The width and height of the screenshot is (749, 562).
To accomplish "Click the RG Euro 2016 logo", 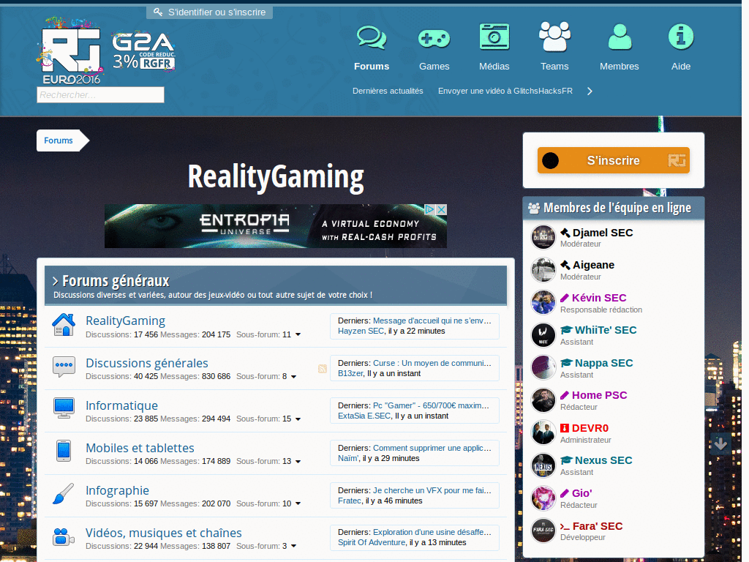I will tap(70, 50).
